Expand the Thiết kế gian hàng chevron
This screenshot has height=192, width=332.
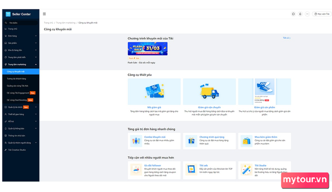[36, 114]
